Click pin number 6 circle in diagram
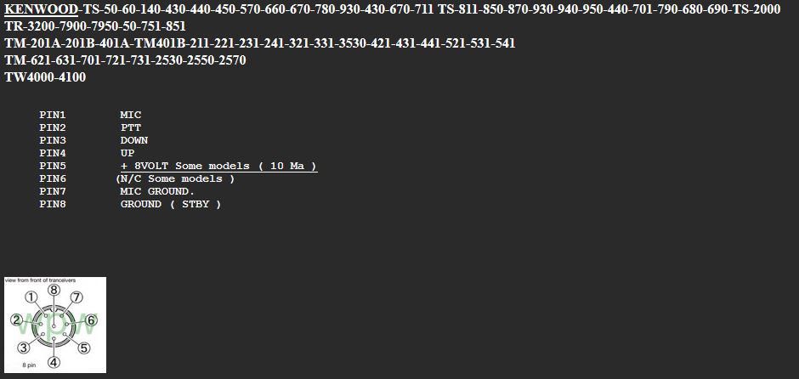The image size is (799, 379). 91,320
